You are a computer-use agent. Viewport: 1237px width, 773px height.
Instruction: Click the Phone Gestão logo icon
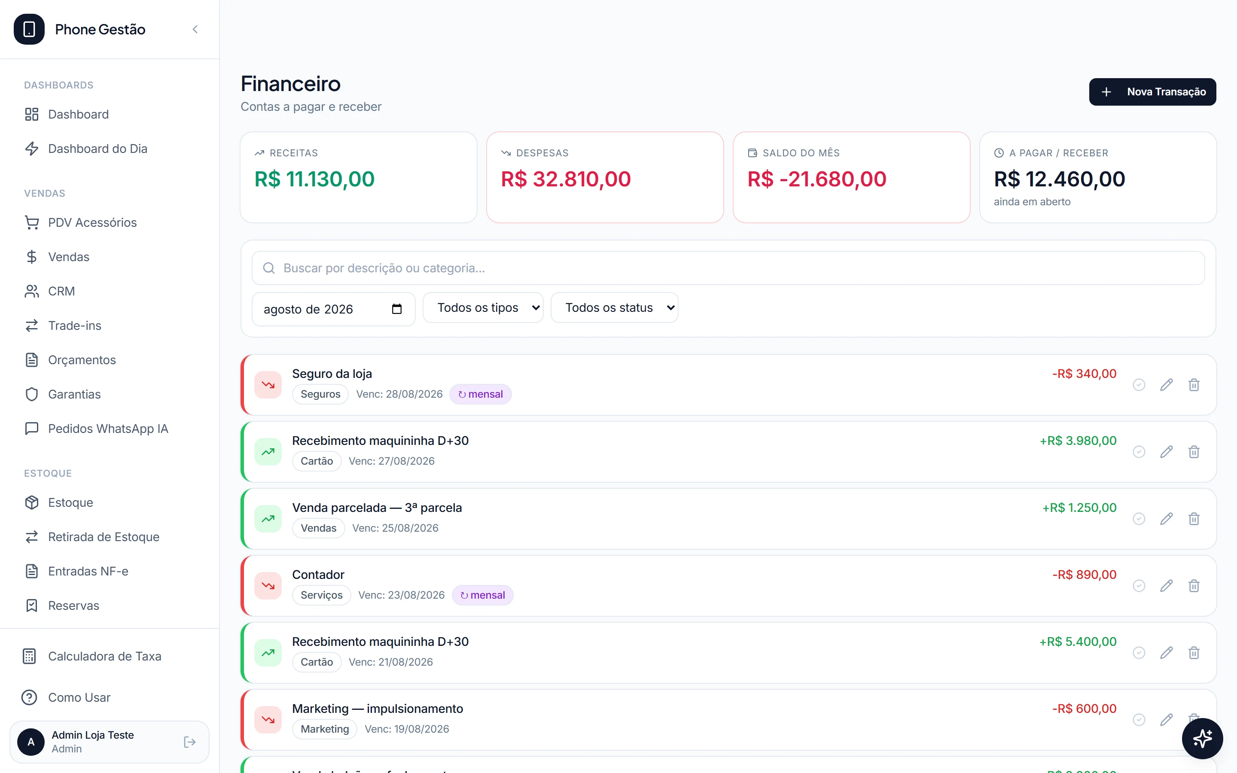click(x=29, y=29)
